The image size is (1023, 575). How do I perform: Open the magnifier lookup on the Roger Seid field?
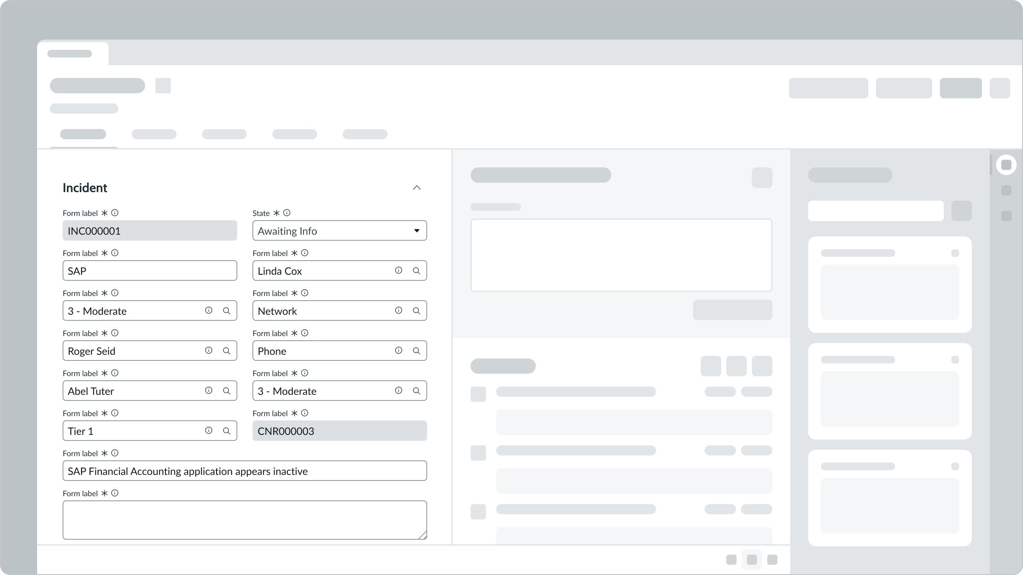pos(226,351)
